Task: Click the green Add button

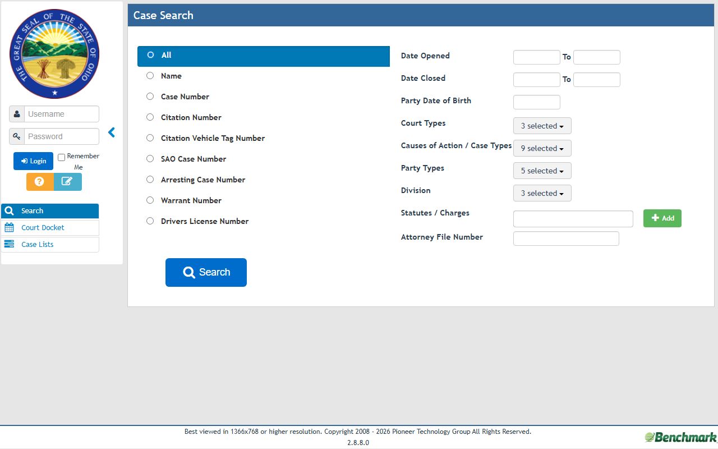Action: pyautogui.click(x=662, y=218)
